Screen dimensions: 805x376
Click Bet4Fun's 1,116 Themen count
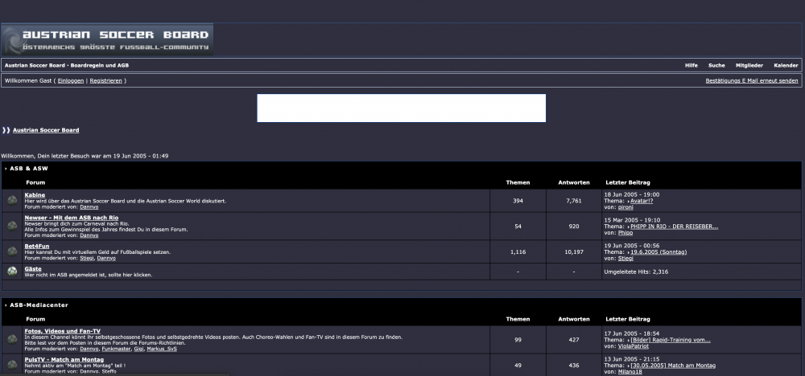pos(518,252)
